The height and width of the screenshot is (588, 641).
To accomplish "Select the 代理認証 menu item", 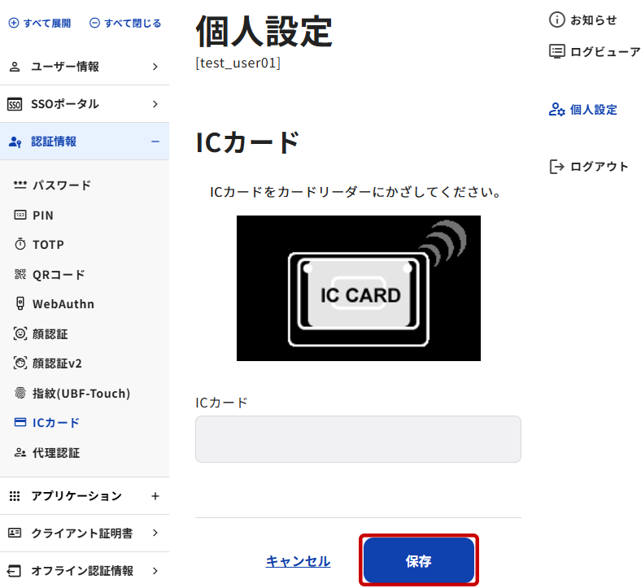I will pyautogui.click(x=85, y=453).
